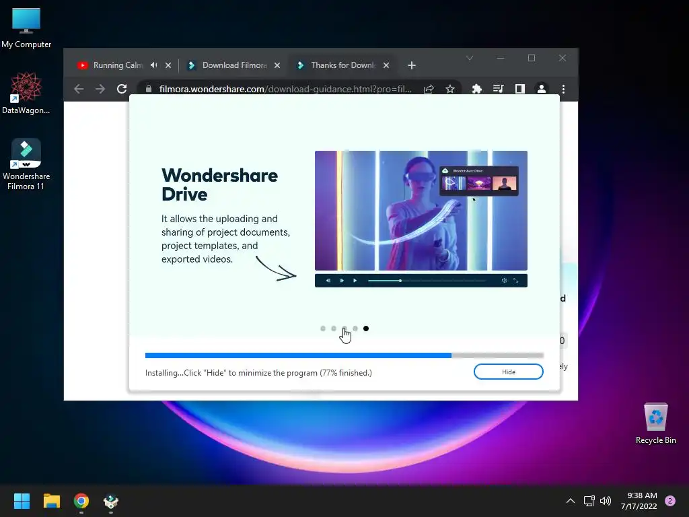This screenshot has height=517, width=689.
Task: Open Chrome media controls icon
Action: [x=499, y=90]
